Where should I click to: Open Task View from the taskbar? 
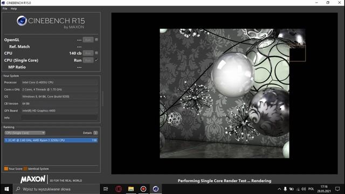click(x=106, y=189)
